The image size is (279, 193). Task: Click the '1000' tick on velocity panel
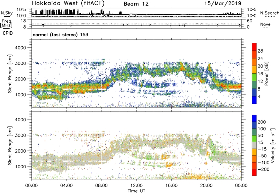click(x=20, y=167)
